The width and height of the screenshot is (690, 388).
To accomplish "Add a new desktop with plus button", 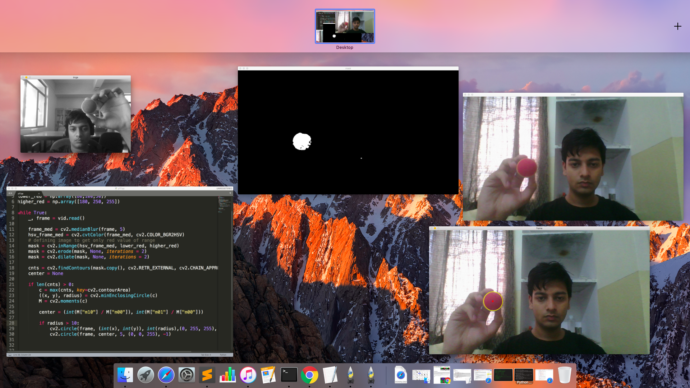I will (x=677, y=26).
